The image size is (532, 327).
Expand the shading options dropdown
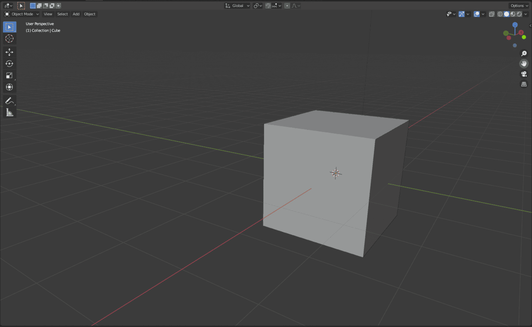click(525, 14)
